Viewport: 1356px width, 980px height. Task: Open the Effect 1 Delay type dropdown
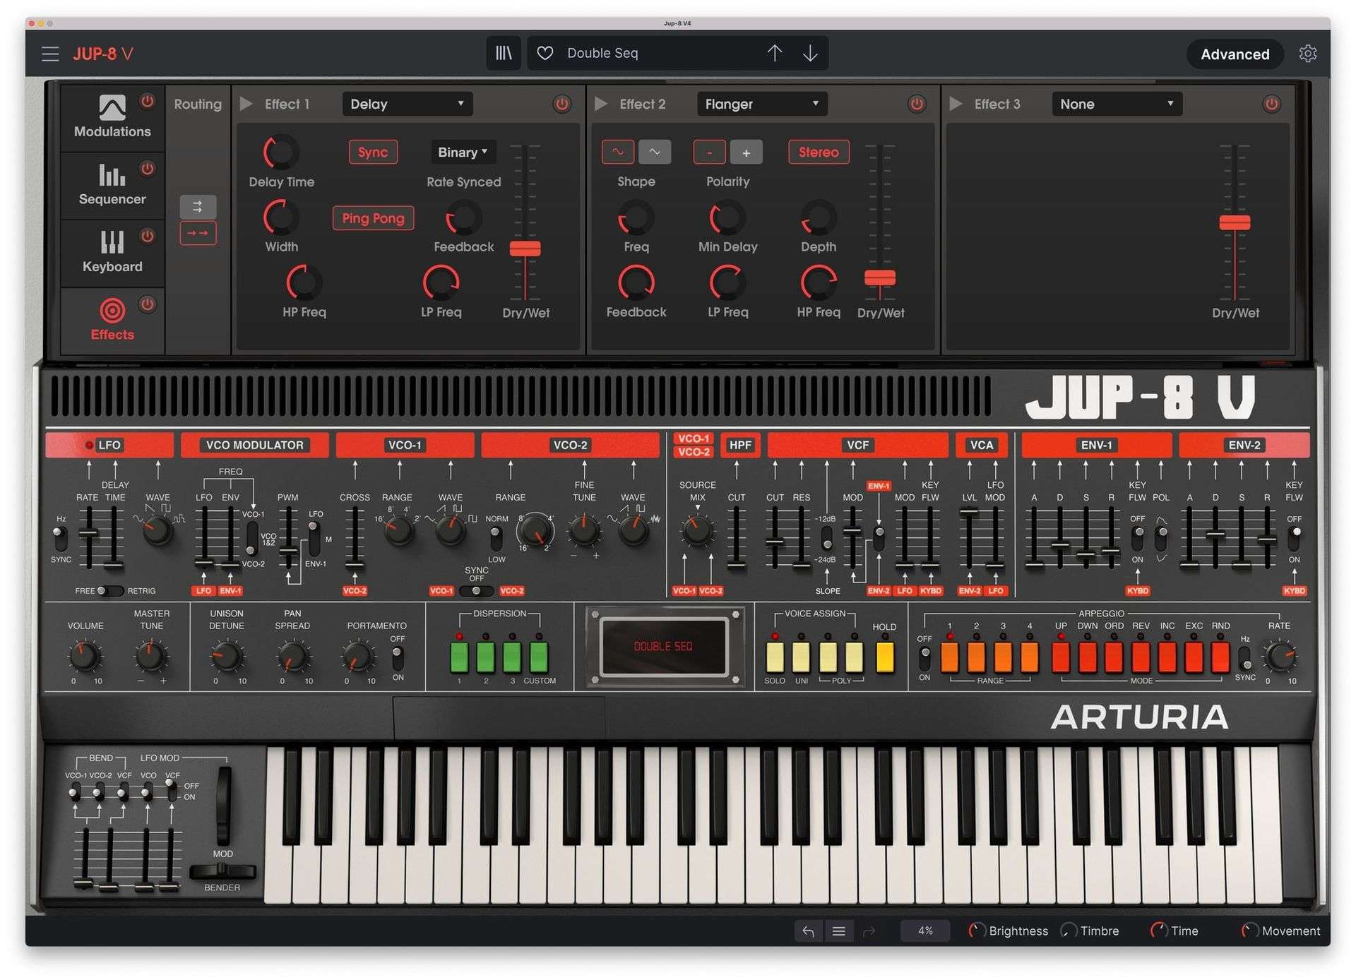point(407,104)
